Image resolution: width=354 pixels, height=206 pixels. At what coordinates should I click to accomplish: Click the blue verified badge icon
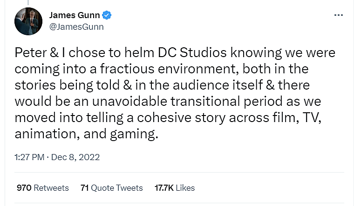[107, 15]
